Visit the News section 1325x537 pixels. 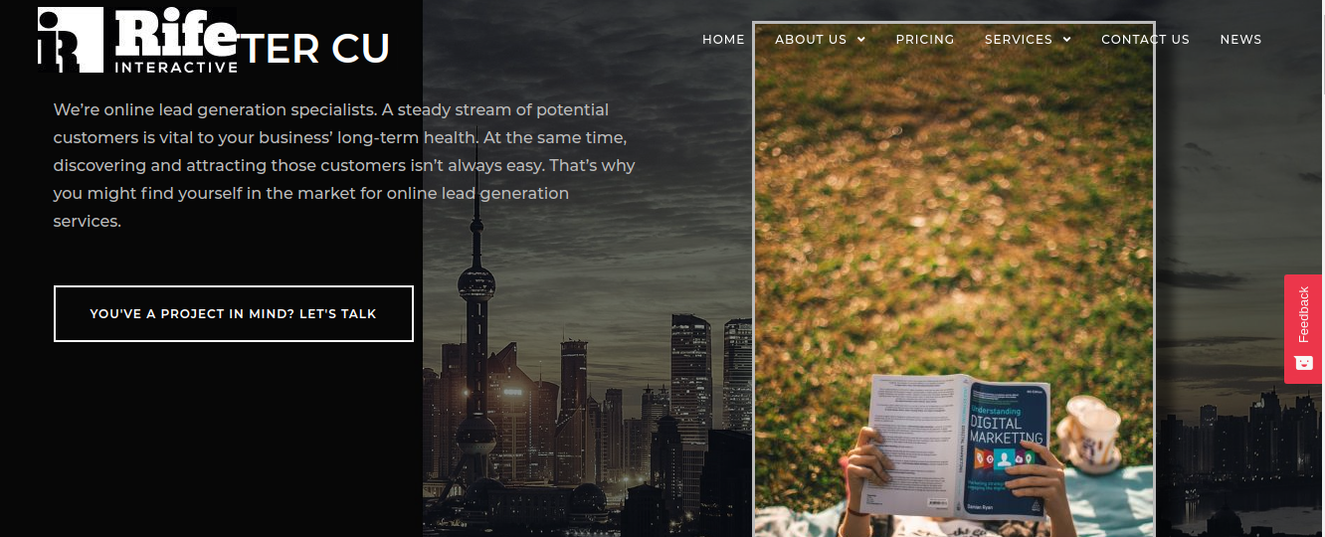point(1240,40)
